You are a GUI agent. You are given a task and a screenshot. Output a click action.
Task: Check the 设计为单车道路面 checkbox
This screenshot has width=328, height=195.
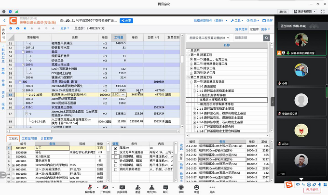click(116, 153)
